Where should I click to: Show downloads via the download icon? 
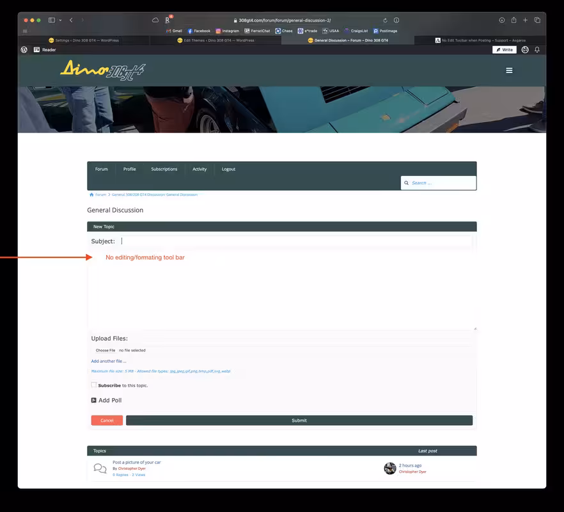pos(502,20)
